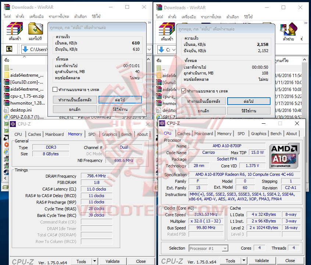This screenshot has height=265, width=311.
Task: Click Continue button in right dialog
Action: [x=249, y=101]
